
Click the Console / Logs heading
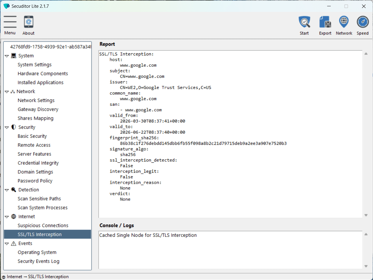[x=117, y=225]
